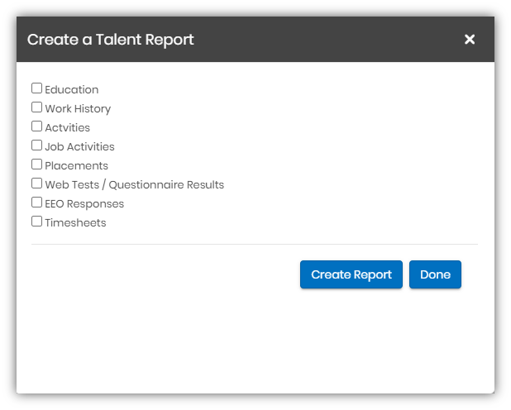
Task: Enable the Education checkbox
Action: pos(36,88)
